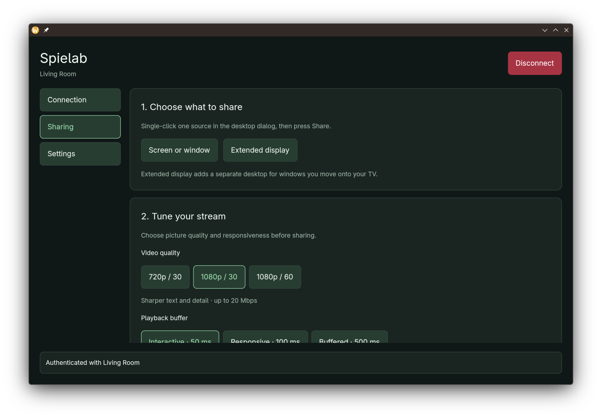Click the 'Single-click one source' instruction text

[236, 126]
